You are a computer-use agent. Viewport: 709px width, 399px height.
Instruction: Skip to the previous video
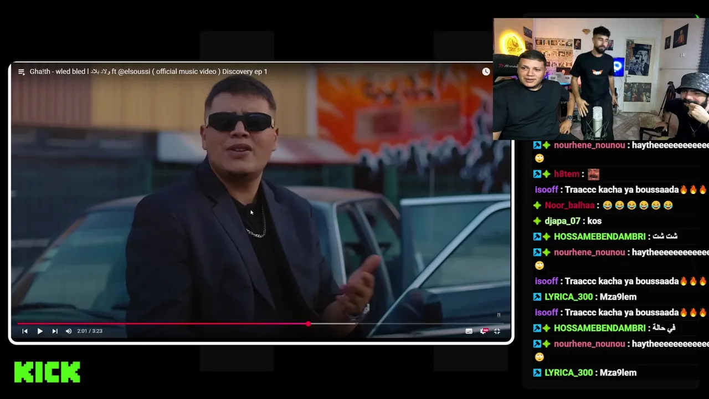tap(24, 331)
